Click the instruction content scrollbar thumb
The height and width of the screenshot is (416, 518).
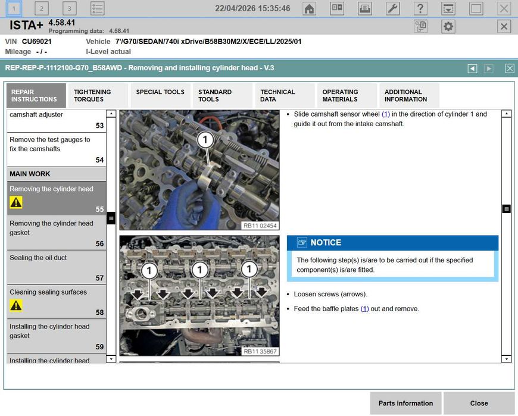pyautogui.click(x=506, y=209)
